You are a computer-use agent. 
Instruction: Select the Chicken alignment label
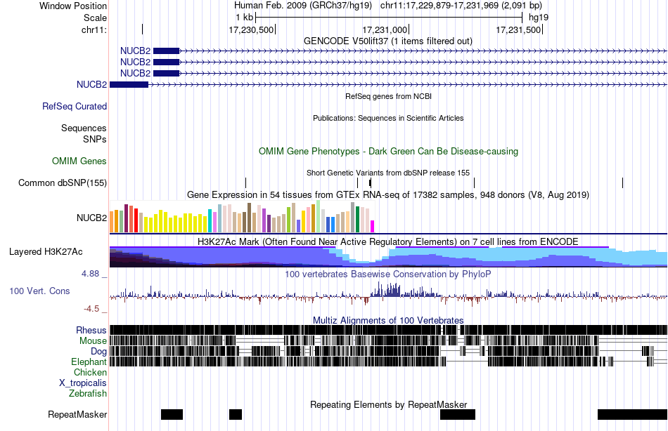90,373
